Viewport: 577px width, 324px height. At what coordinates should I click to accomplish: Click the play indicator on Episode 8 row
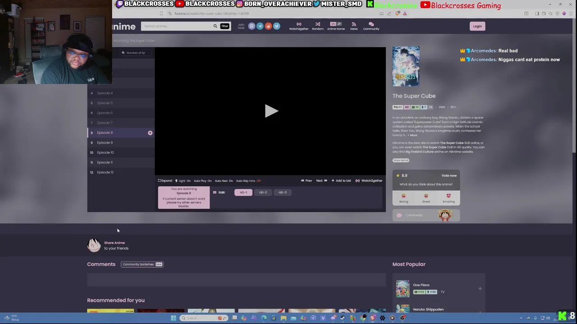pos(150,133)
